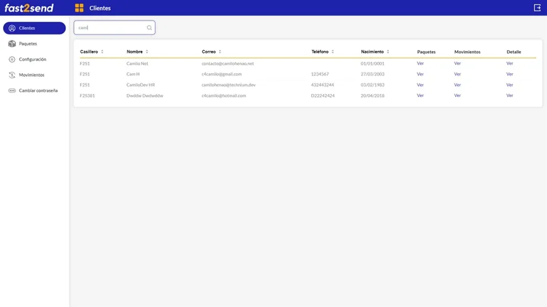Viewport: 547px width, 307px height.
Task: Sort by Teléfono column arrows
Action: click(333, 52)
